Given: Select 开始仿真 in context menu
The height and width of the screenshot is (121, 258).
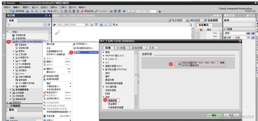Looking at the screenshot, I should [51, 116].
